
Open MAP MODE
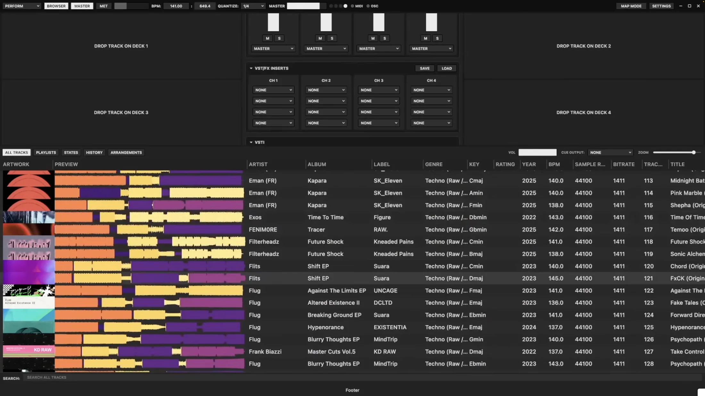click(631, 6)
